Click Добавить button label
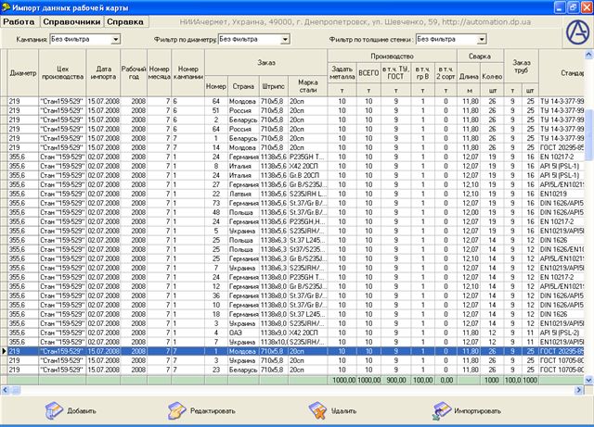The height and width of the screenshot is (427, 594). (x=82, y=410)
